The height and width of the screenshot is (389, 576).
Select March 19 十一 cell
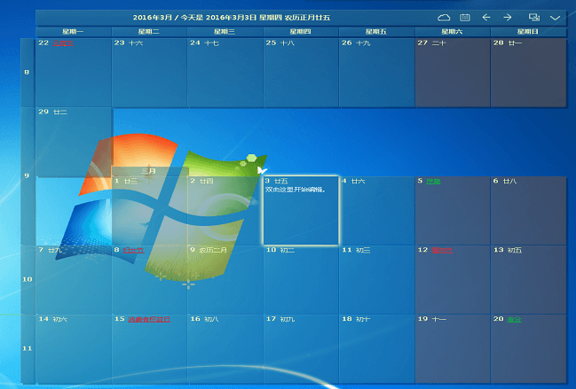453,349
